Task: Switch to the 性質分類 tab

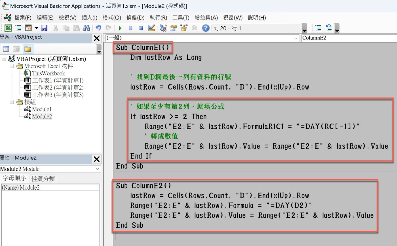Action: point(43,179)
